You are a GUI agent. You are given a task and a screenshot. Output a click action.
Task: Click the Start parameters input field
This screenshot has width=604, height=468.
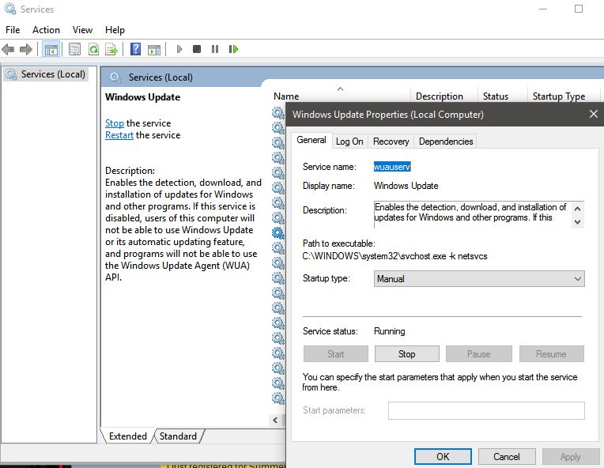click(486, 410)
